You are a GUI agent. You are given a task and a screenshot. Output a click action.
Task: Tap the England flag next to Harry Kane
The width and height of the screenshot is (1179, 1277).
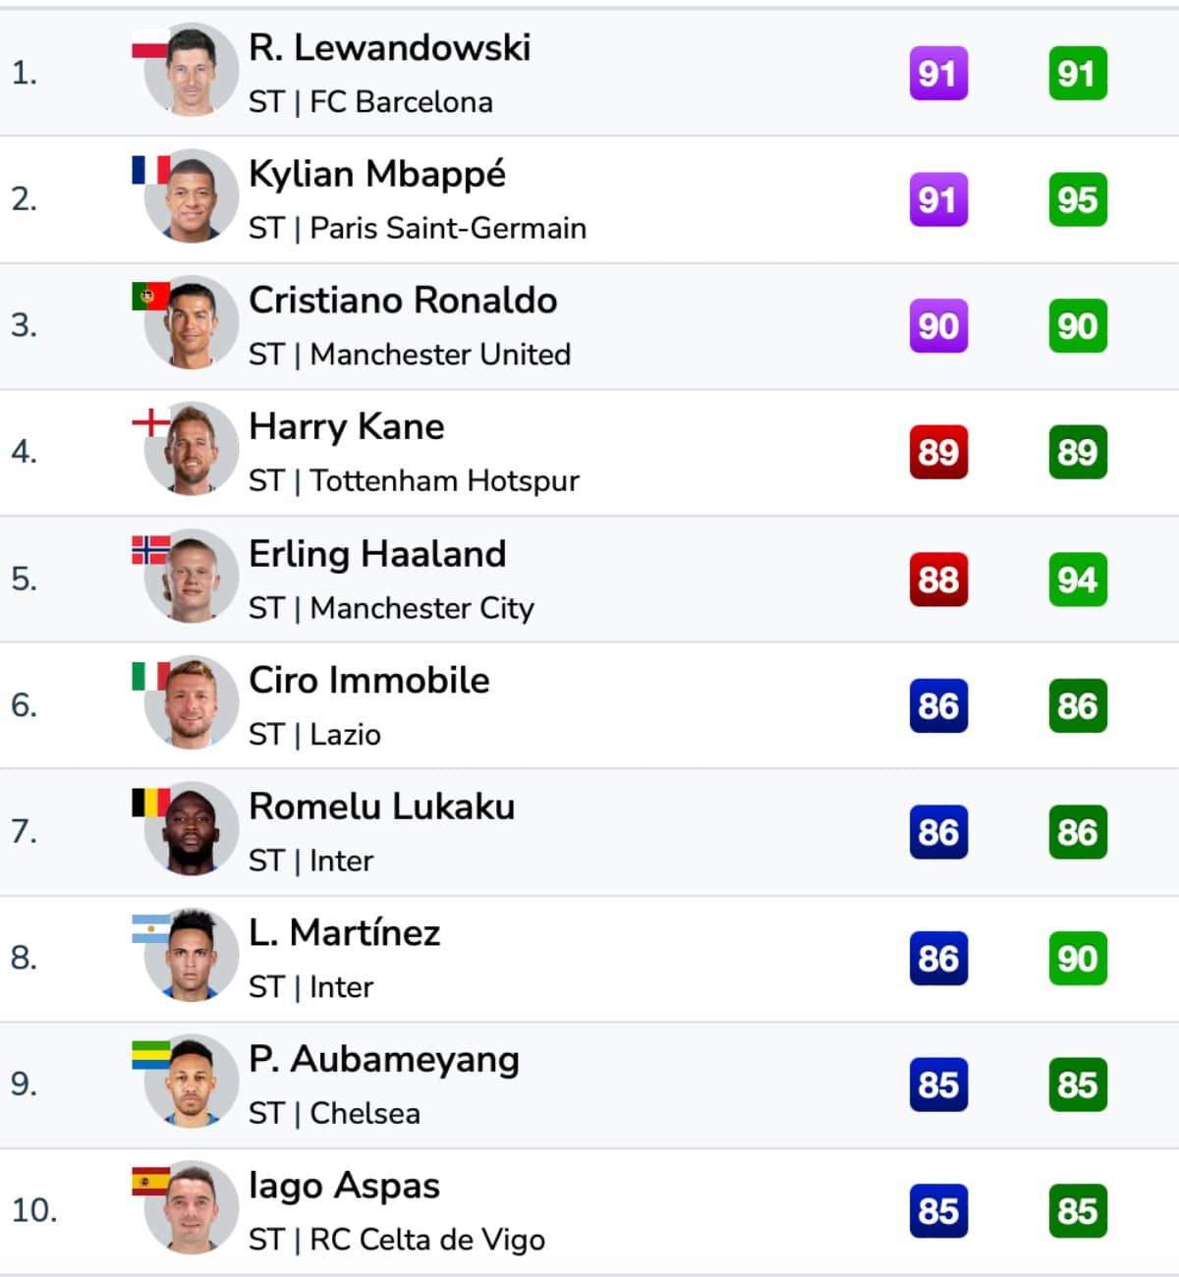(x=150, y=422)
